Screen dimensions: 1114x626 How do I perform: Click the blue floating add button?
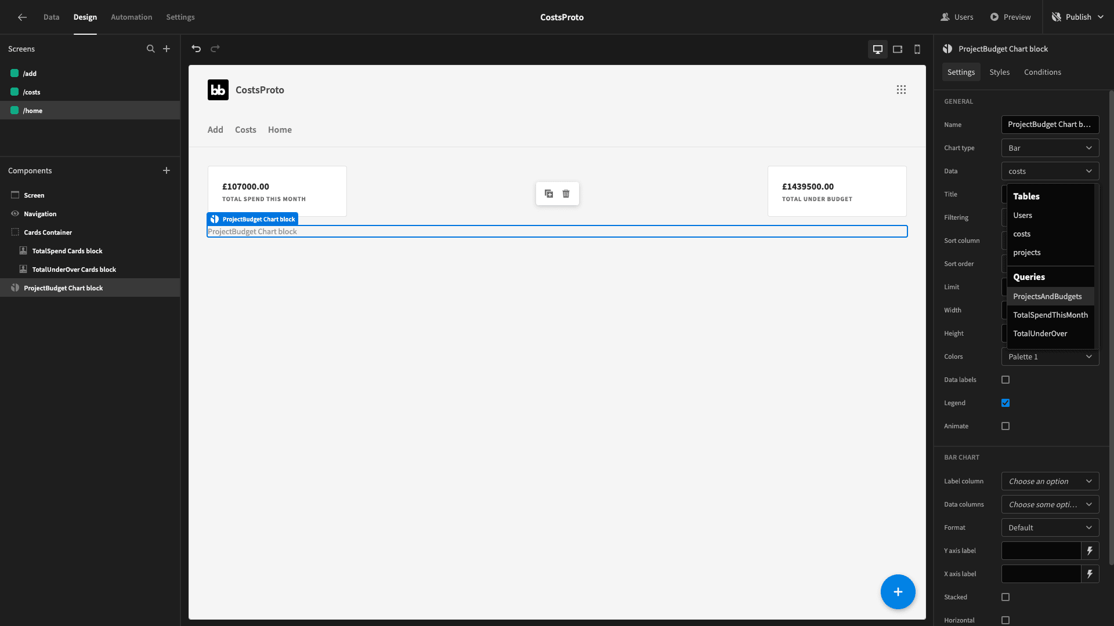coord(898,592)
